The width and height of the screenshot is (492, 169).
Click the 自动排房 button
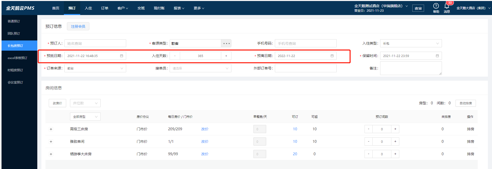pyautogui.click(x=466, y=103)
